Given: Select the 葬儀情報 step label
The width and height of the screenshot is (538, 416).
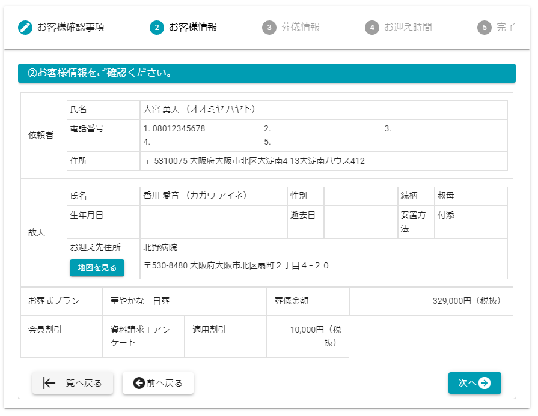Looking at the screenshot, I should [301, 28].
